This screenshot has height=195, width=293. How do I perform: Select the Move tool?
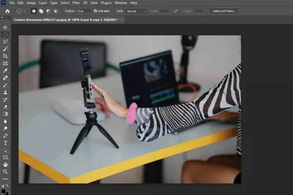tap(5, 27)
